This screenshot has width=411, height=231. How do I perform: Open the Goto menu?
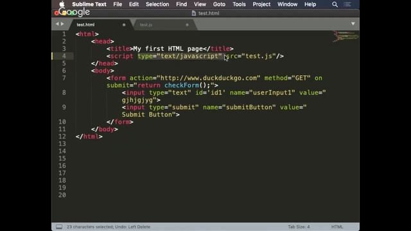[x=219, y=4]
